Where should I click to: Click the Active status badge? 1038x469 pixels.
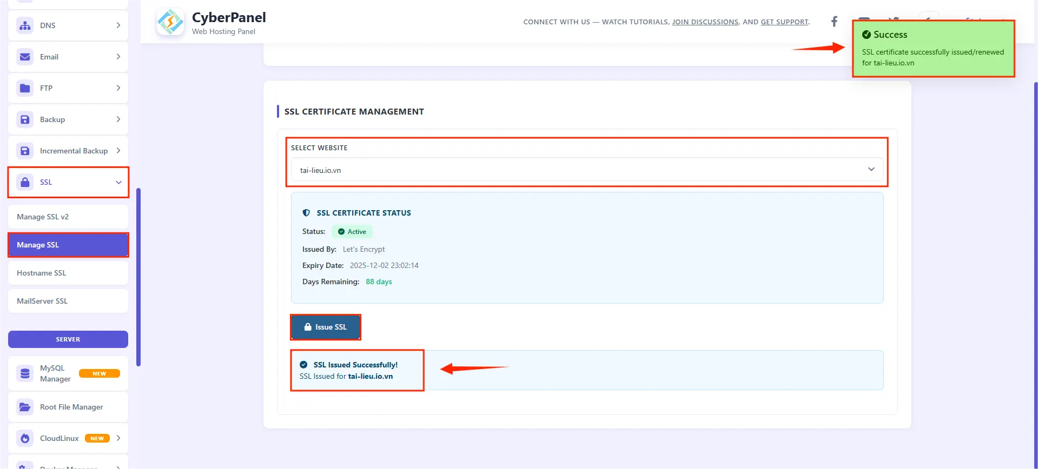[x=352, y=232]
